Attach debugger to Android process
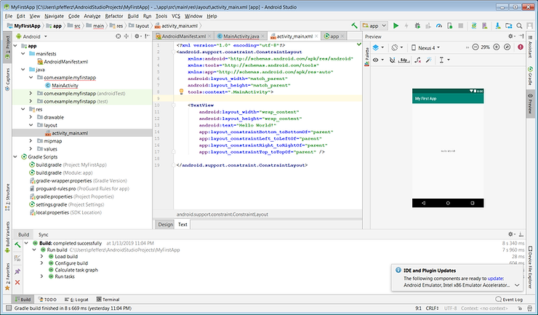 point(450,25)
